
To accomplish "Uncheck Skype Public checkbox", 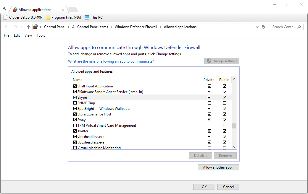I will point(225,97).
